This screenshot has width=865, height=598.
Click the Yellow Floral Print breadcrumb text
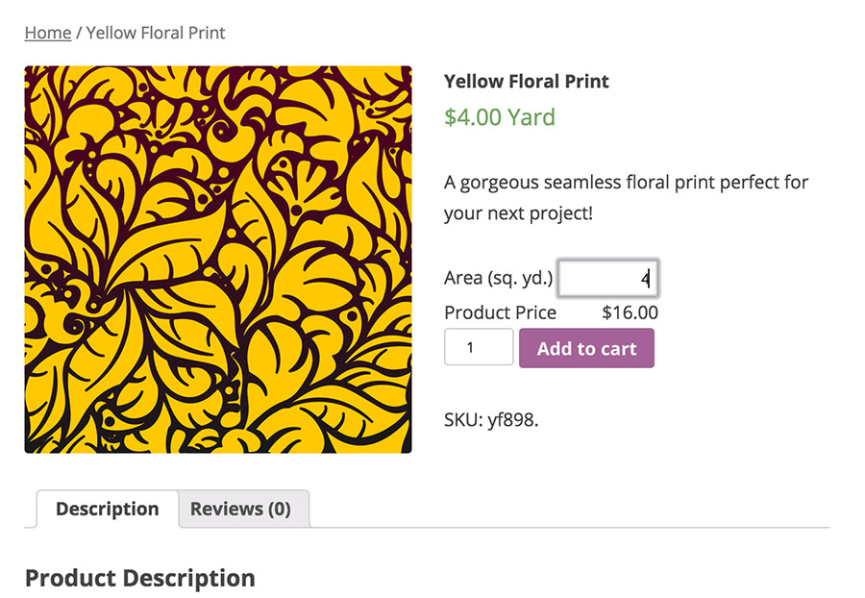pyautogui.click(x=156, y=33)
